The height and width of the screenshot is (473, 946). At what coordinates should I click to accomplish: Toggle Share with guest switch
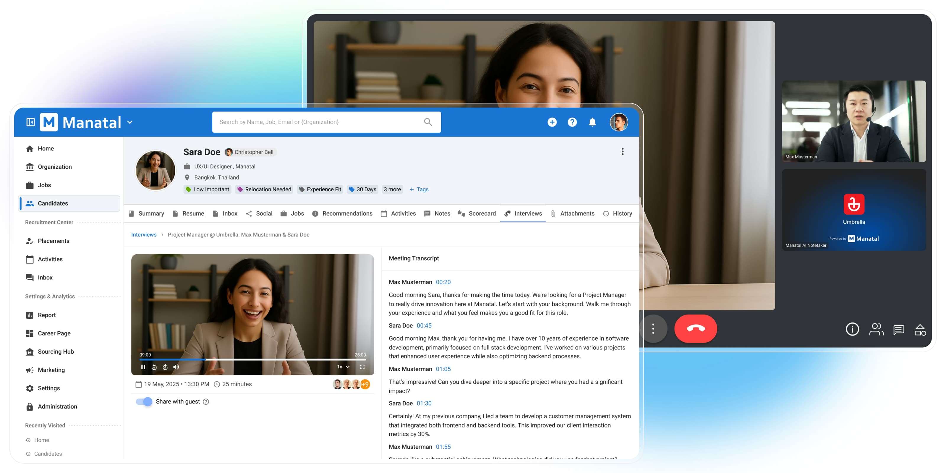pyautogui.click(x=144, y=401)
